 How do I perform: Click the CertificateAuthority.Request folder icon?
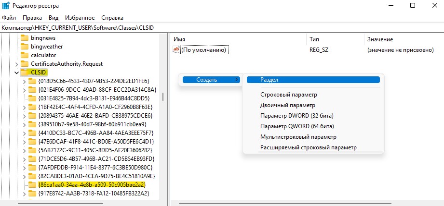(x=25, y=64)
